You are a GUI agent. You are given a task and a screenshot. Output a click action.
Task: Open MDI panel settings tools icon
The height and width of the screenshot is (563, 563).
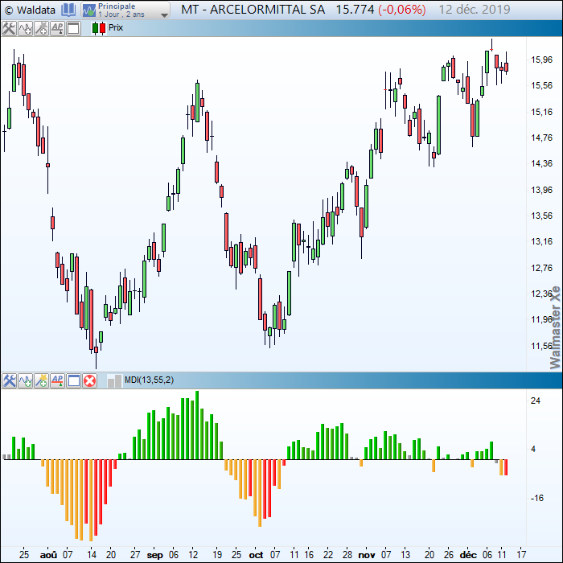pyautogui.click(x=10, y=380)
